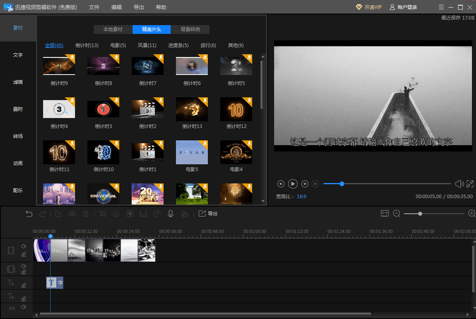Click the fit-timeline-to-window icon
Viewport: 476px width, 319px height.
pyautogui.click(x=385, y=214)
